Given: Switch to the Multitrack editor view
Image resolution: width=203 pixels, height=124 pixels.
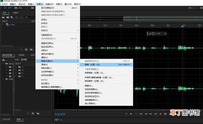Looking at the screenshot, I should point(18,8).
